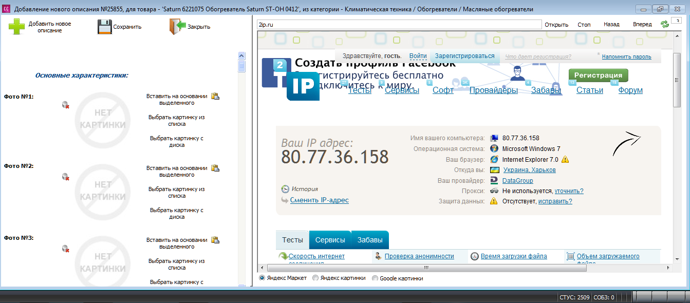Select Google картинки radio button
The image size is (690, 303).
point(375,278)
